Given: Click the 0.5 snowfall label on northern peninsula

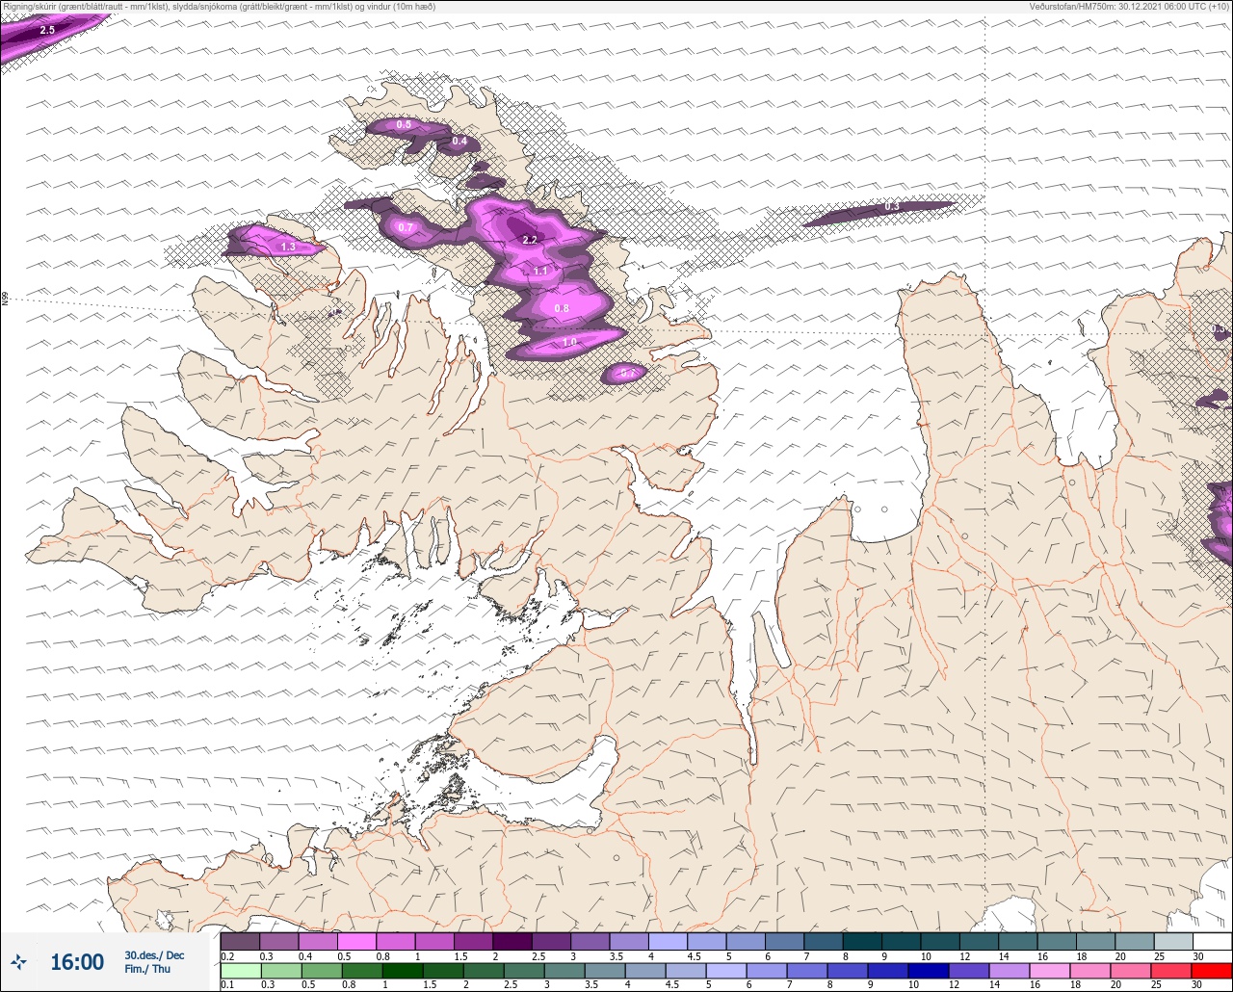Looking at the screenshot, I should point(405,125).
